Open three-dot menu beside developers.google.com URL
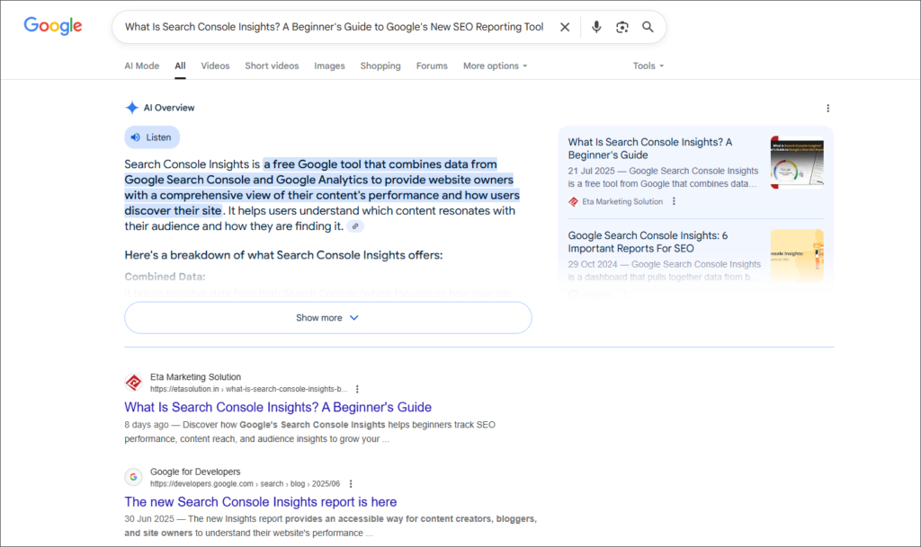Screen dimensions: 921x547 tap(351, 484)
